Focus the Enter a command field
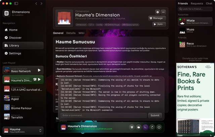Screen dimensions: 215x137 tap(104, 116)
